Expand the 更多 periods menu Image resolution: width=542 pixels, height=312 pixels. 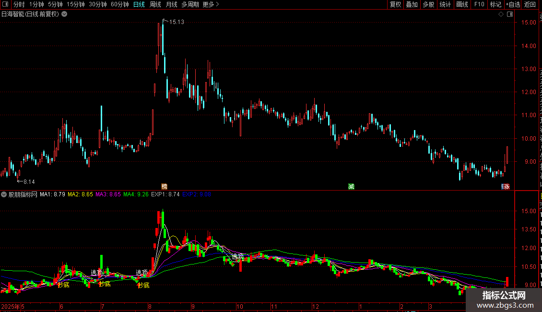pyautogui.click(x=211, y=4)
